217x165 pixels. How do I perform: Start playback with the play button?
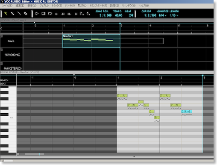point(37,14)
